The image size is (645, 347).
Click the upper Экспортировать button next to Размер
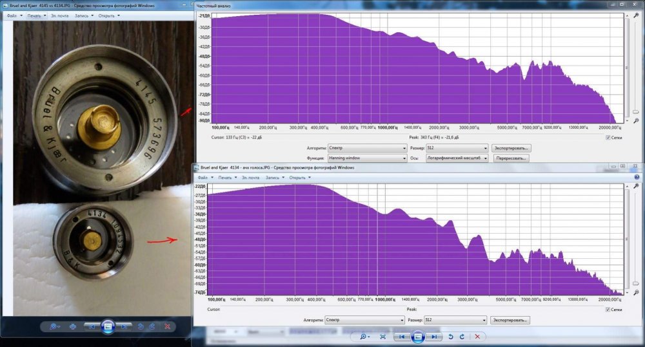point(511,147)
